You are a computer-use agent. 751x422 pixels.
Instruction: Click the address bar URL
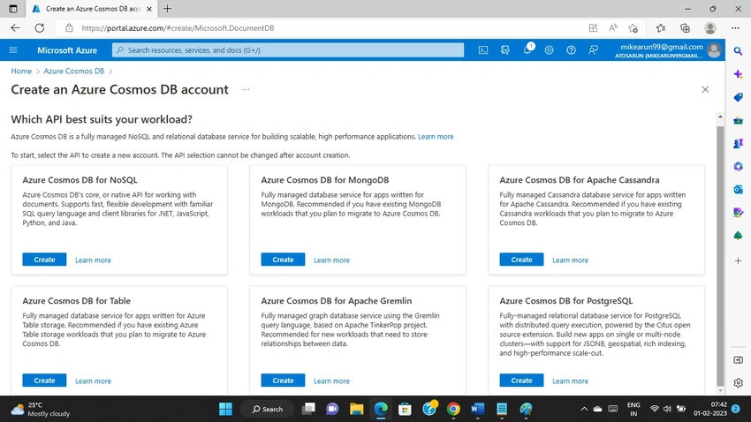178,28
